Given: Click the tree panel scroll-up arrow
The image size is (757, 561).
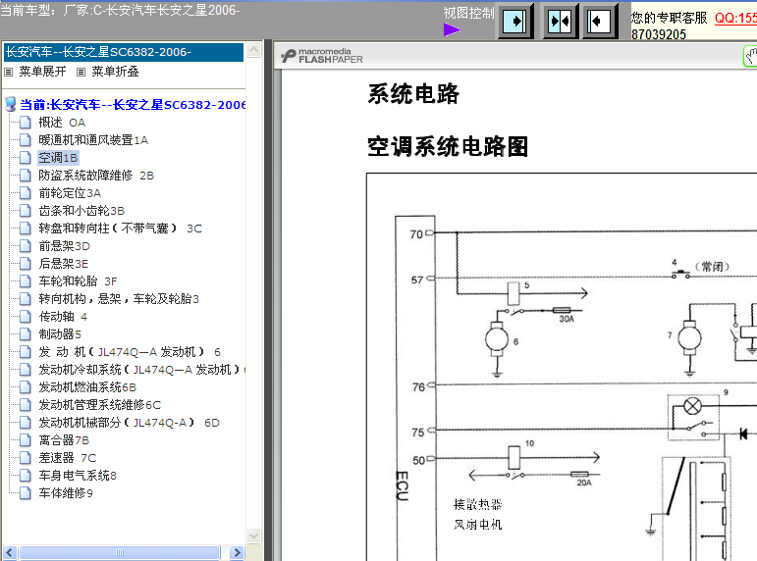Looking at the screenshot, I should coord(254,50).
